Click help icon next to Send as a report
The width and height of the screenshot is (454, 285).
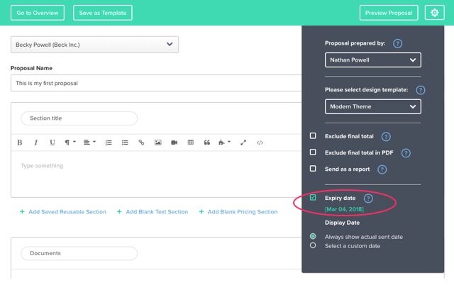click(x=382, y=169)
